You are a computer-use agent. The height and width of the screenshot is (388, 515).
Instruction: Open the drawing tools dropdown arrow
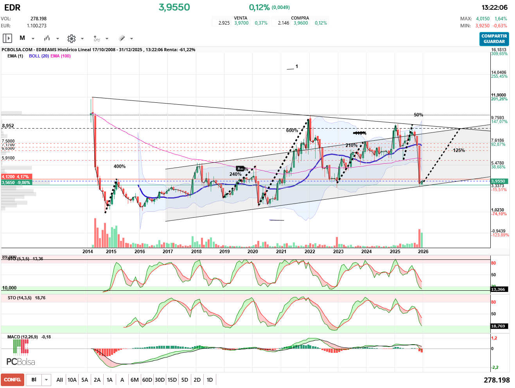pyautogui.click(x=131, y=39)
